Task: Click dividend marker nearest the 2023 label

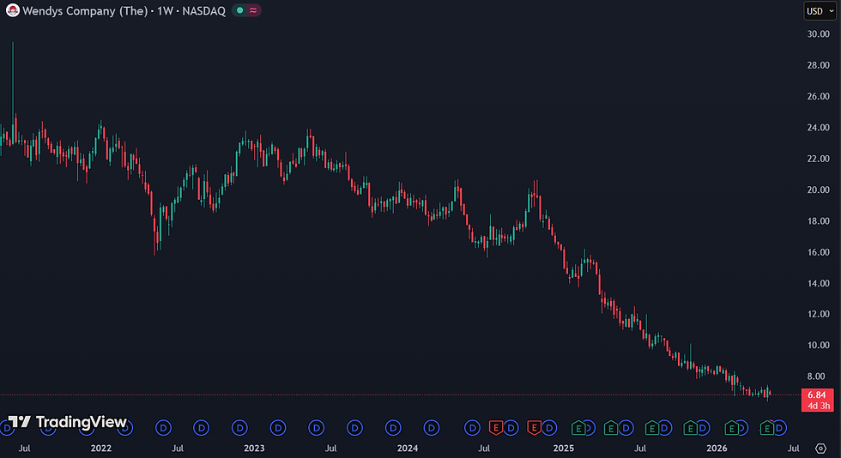Action: pyautogui.click(x=239, y=428)
